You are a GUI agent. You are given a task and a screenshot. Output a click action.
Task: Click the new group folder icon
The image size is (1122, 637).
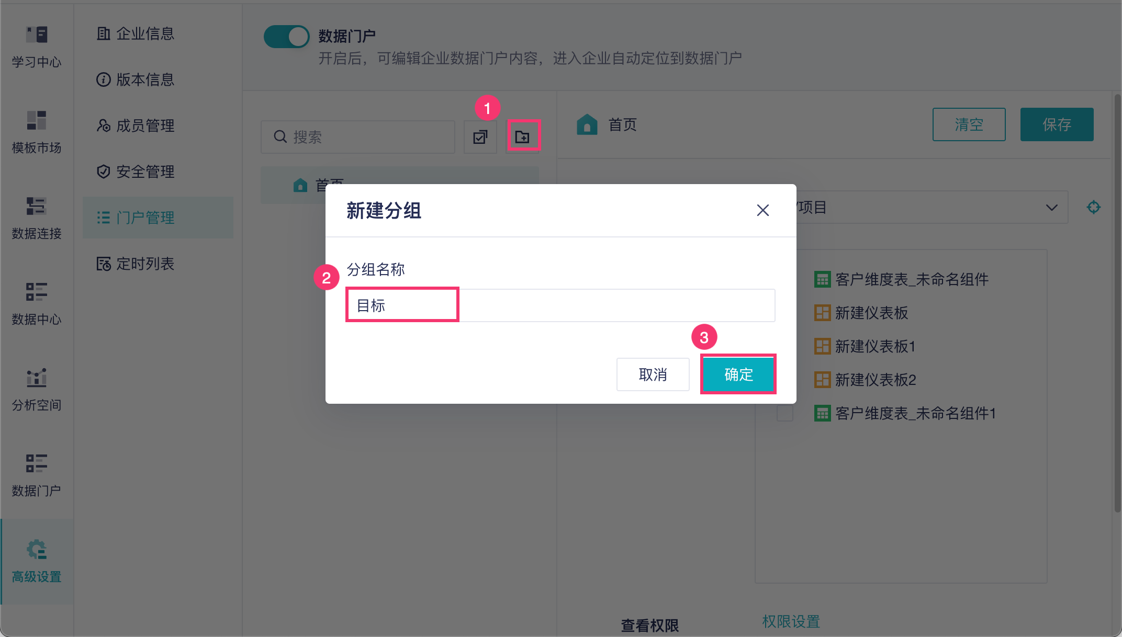pyautogui.click(x=523, y=137)
